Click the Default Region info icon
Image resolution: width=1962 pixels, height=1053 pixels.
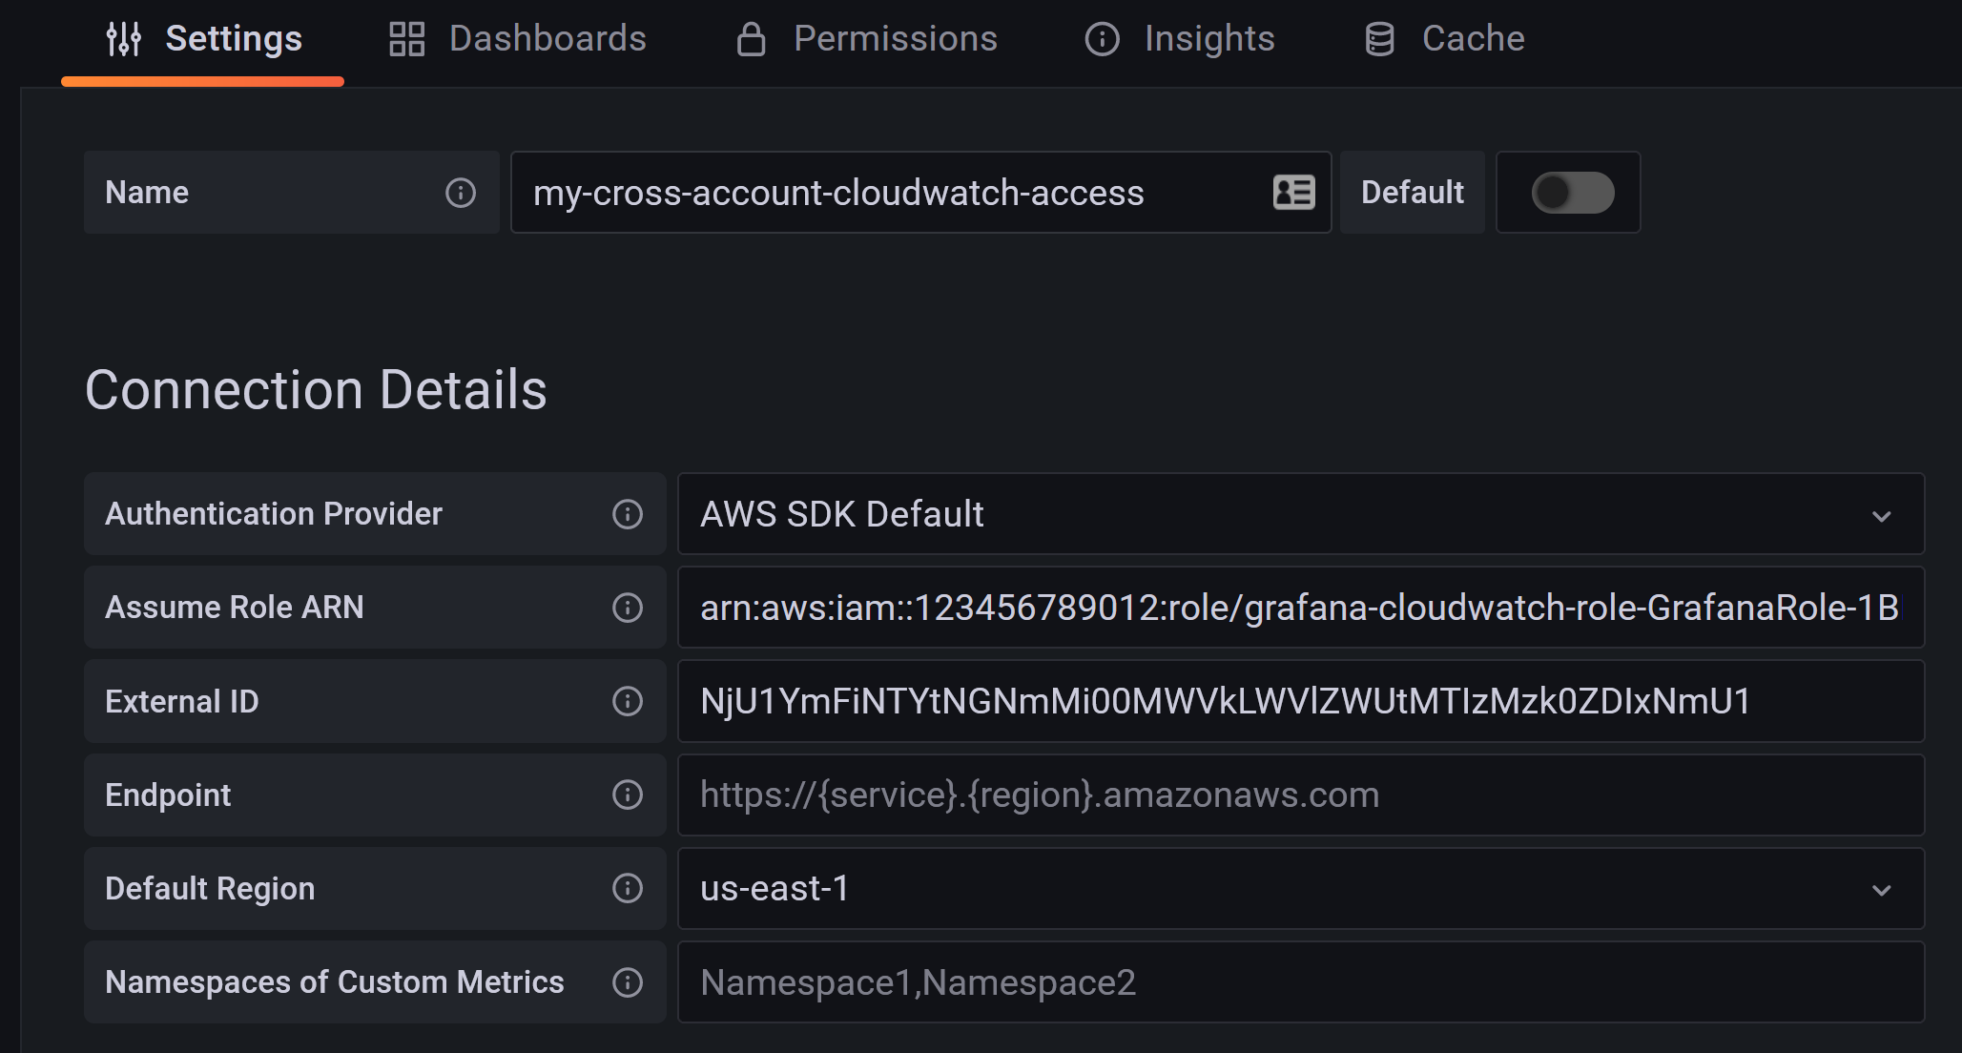(627, 888)
